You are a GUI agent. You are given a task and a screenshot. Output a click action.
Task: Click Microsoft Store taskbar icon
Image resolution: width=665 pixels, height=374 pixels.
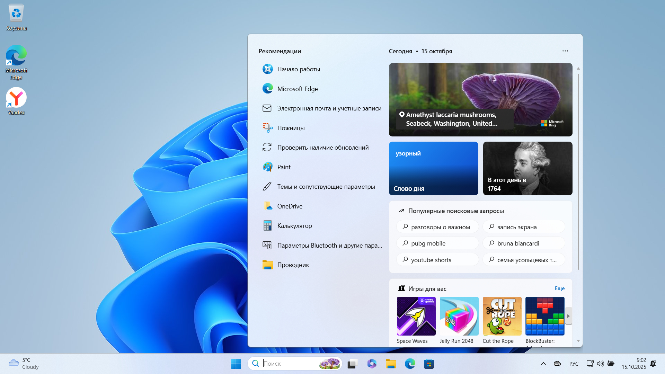[x=429, y=364]
